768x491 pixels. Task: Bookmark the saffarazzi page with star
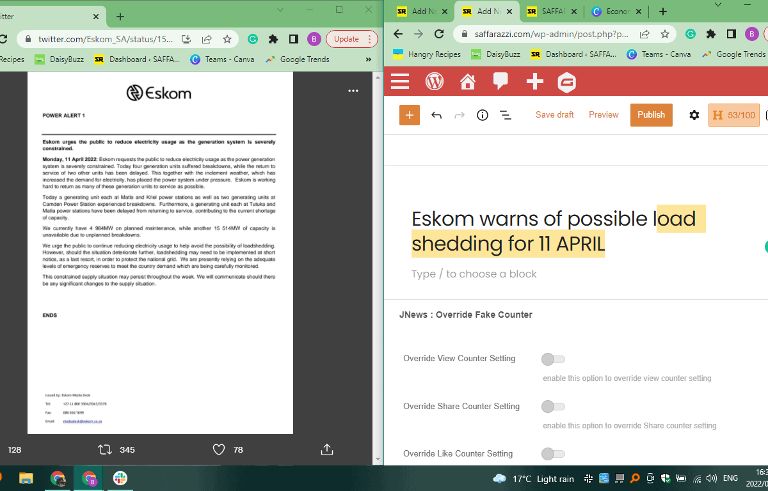pyautogui.click(x=665, y=34)
